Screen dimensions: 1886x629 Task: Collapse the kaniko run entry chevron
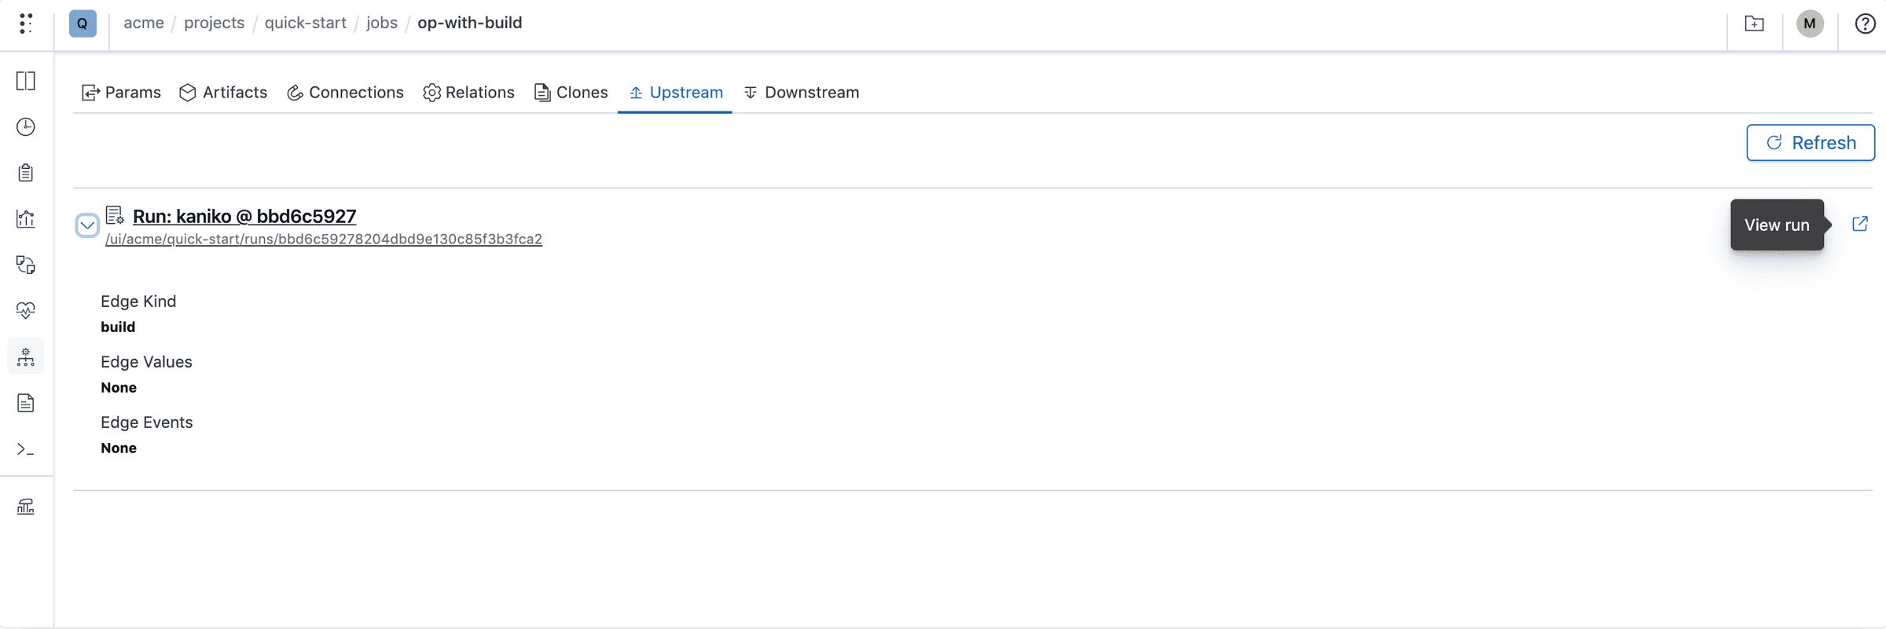pos(86,225)
